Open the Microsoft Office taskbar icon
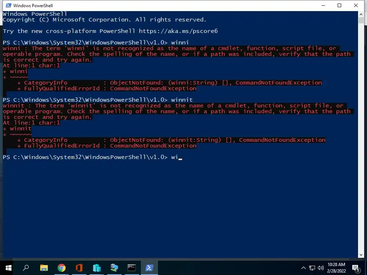367x275 pixels. pyautogui.click(x=79, y=268)
